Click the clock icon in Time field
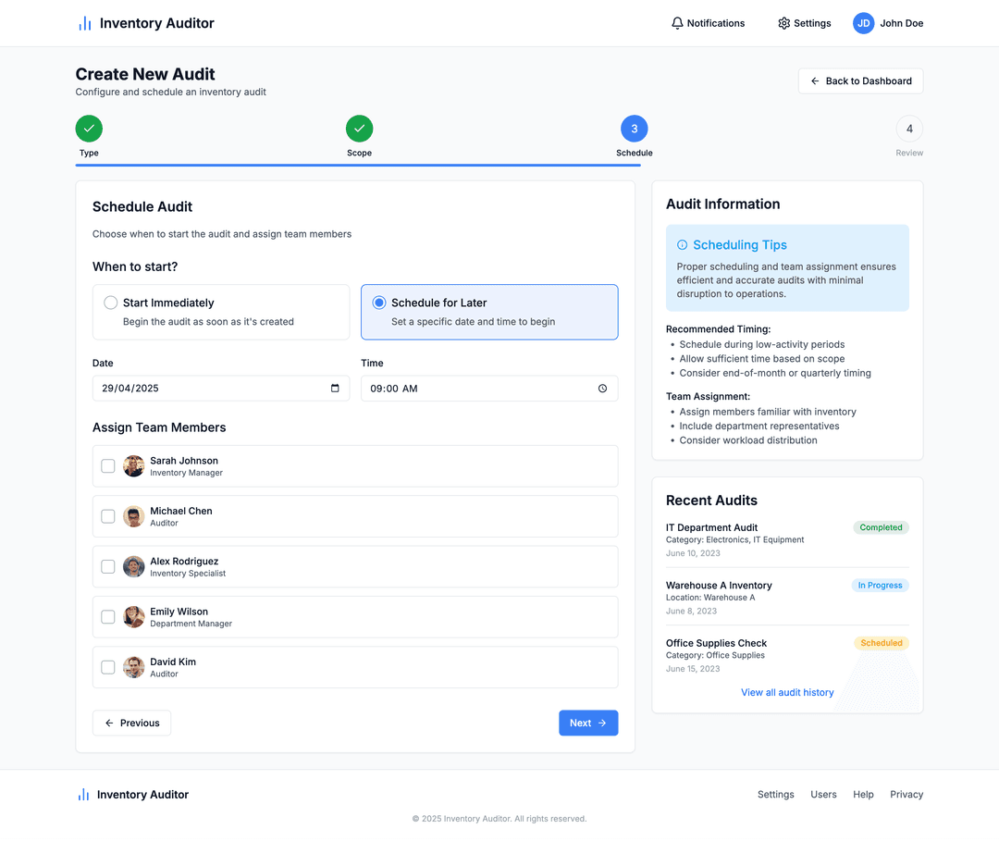Image resolution: width=999 pixels, height=841 pixels. click(602, 389)
